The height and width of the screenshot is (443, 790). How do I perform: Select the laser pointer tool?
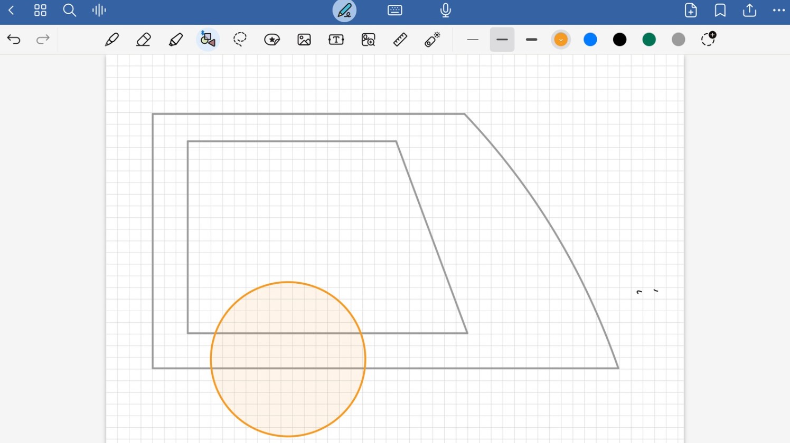pyautogui.click(x=432, y=40)
